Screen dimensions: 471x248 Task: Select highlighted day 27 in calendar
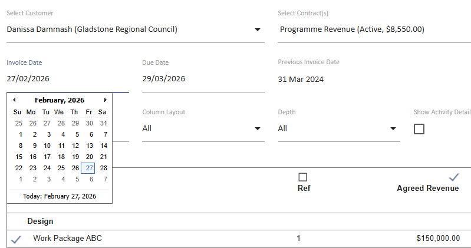[x=89, y=168]
